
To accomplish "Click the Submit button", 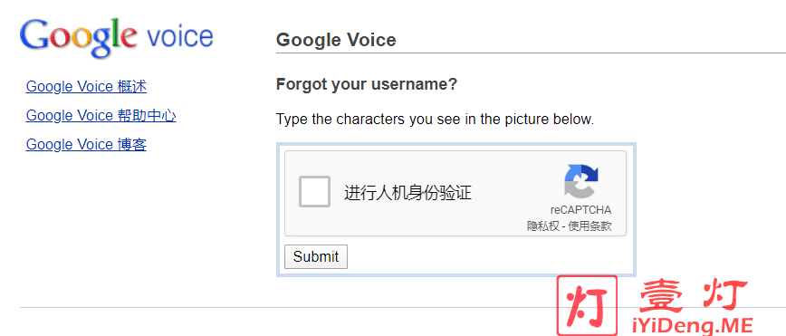I will [x=316, y=257].
